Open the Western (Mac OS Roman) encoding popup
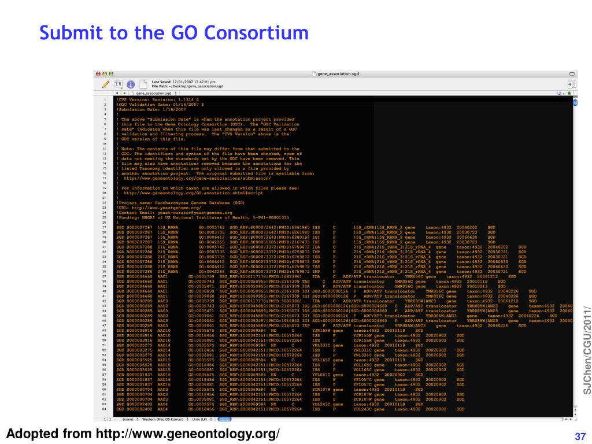This screenshot has height=444, width=592. pos(165,419)
